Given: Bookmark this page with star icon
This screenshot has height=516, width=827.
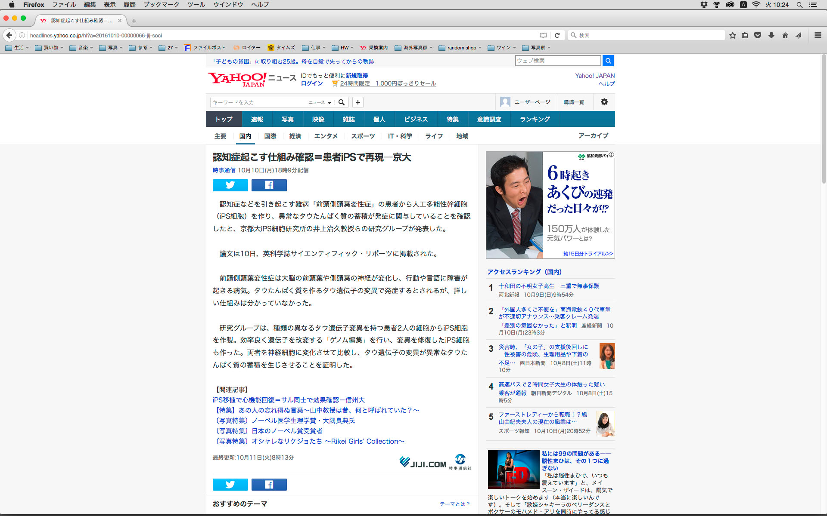Looking at the screenshot, I should click(732, 35).
